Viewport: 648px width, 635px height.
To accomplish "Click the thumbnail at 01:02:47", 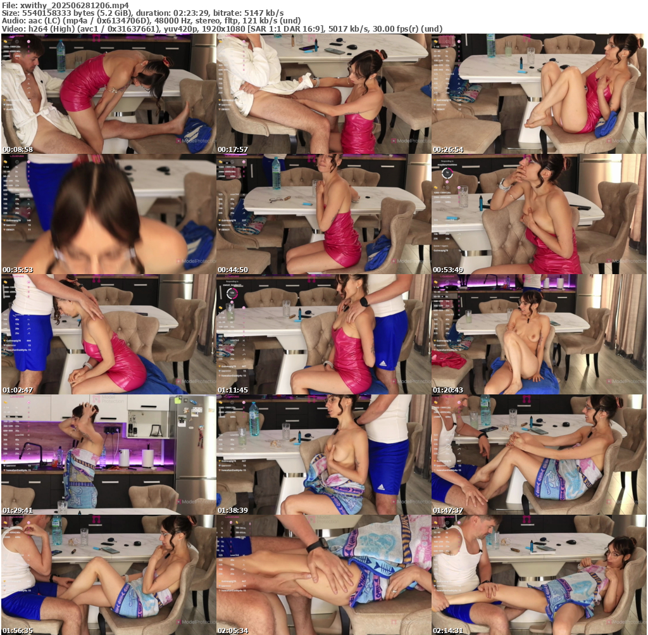I will (108, 334).
